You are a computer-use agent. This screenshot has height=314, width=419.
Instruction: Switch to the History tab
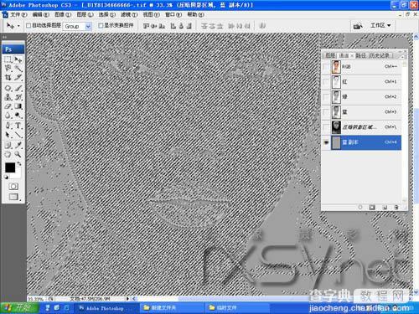[380, 55]
